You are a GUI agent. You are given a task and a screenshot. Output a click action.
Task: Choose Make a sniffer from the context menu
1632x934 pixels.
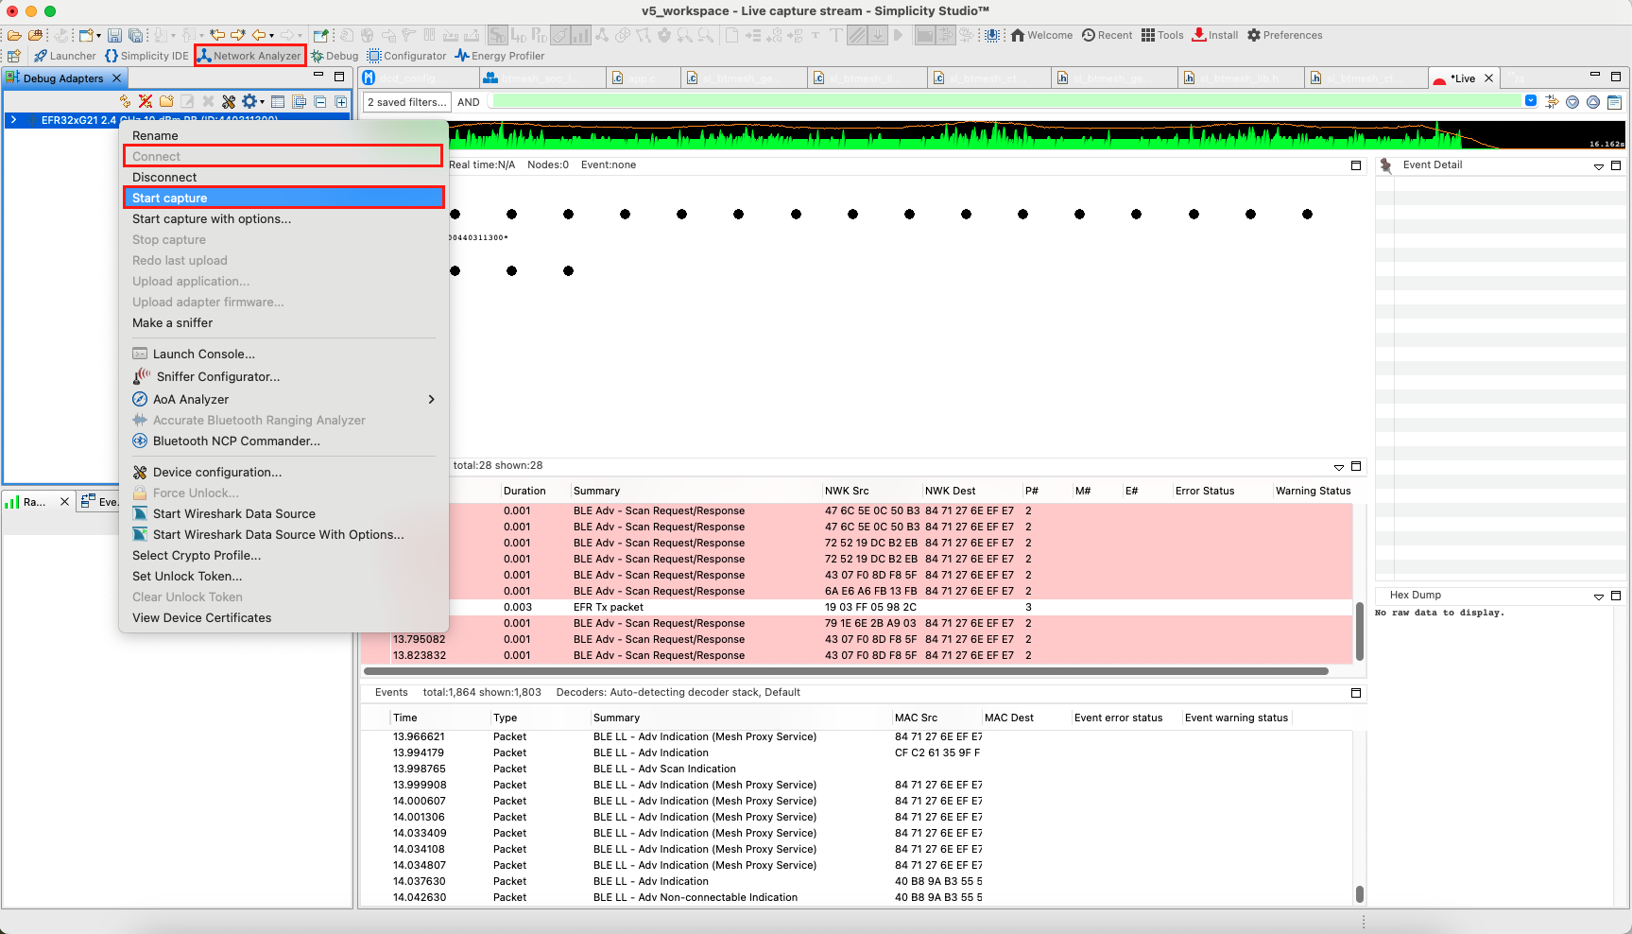click(x=172, y=322)
